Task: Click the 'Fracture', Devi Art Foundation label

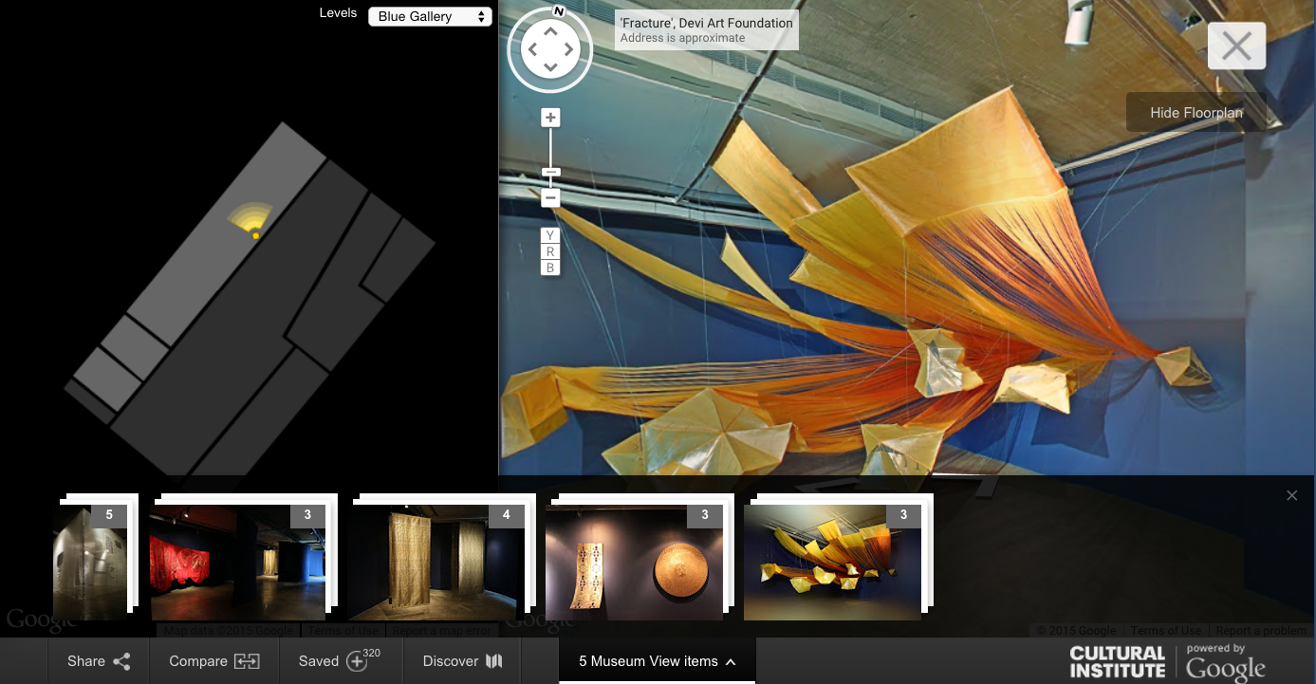Action: tap(707, 23)
